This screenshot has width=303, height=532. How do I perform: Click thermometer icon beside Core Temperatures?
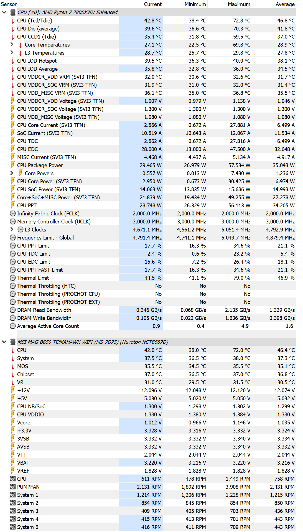click(x=21, y=45)
